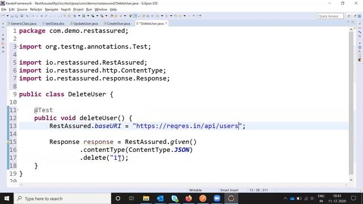Open the Refactor menu

point(36,10)
